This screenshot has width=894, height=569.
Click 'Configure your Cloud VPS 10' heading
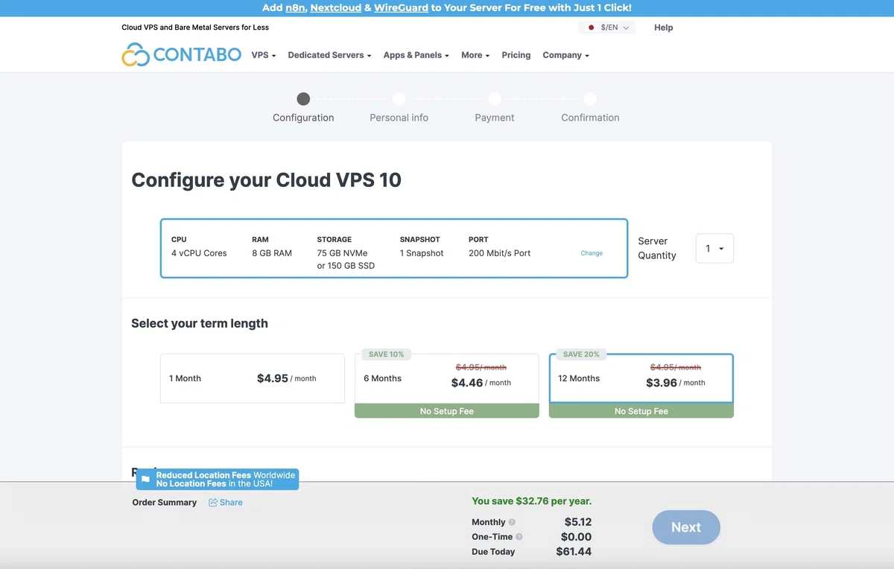coord(266,180)
